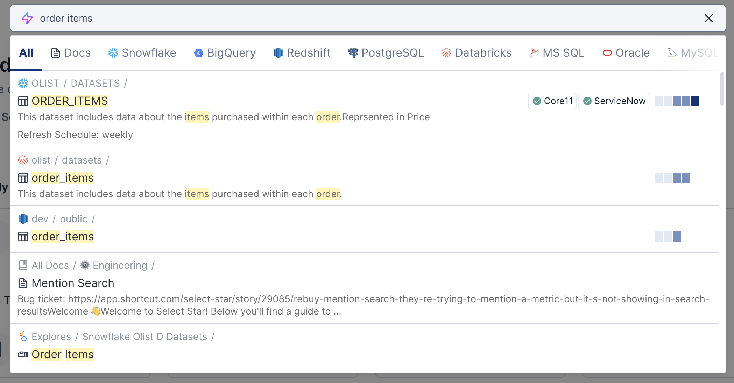
Task: Click the Snowflake icon beside OLIST breadcrumb
Action: (x=23, y=83)
